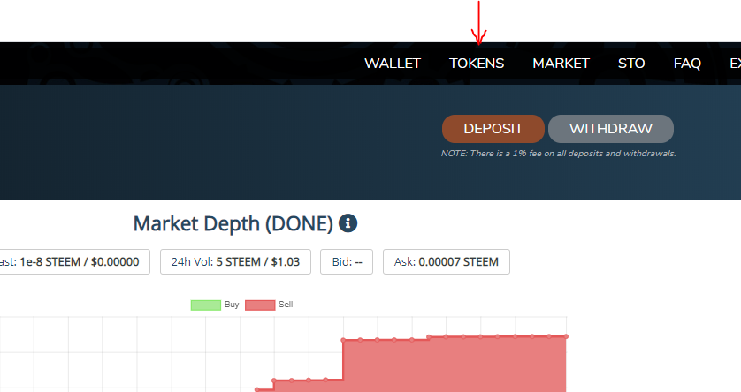Select the Bid value box
This screenshot has height=392, width=741.
354,262
